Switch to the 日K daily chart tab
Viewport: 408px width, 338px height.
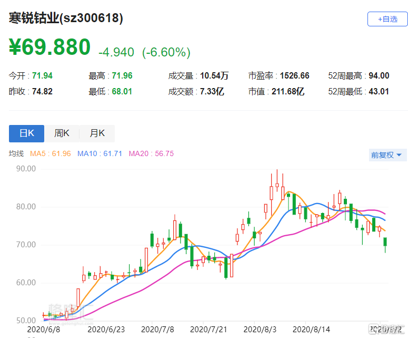[26, 133]
